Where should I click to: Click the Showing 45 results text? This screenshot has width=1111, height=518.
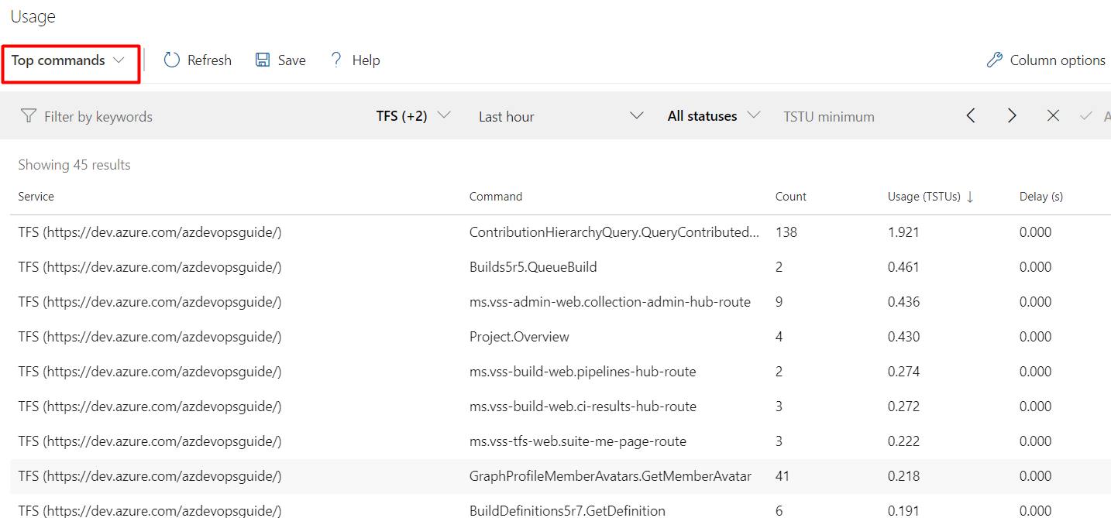pos(74,165)
